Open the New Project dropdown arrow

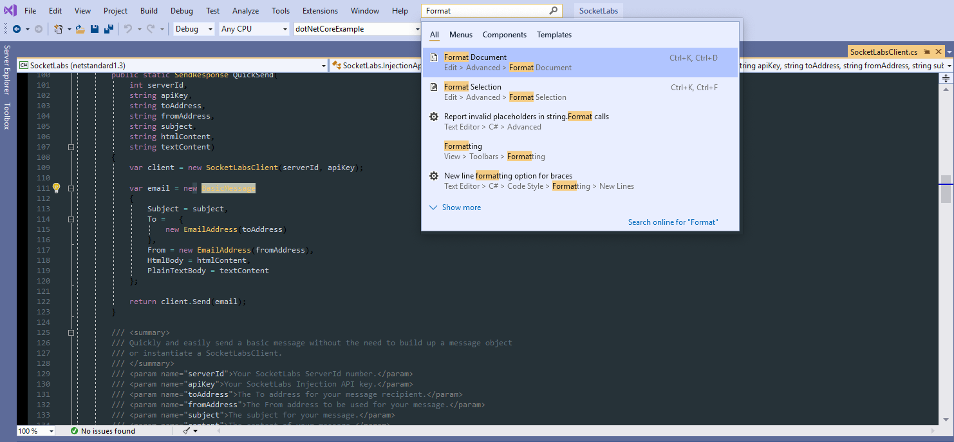pos(68,29)
